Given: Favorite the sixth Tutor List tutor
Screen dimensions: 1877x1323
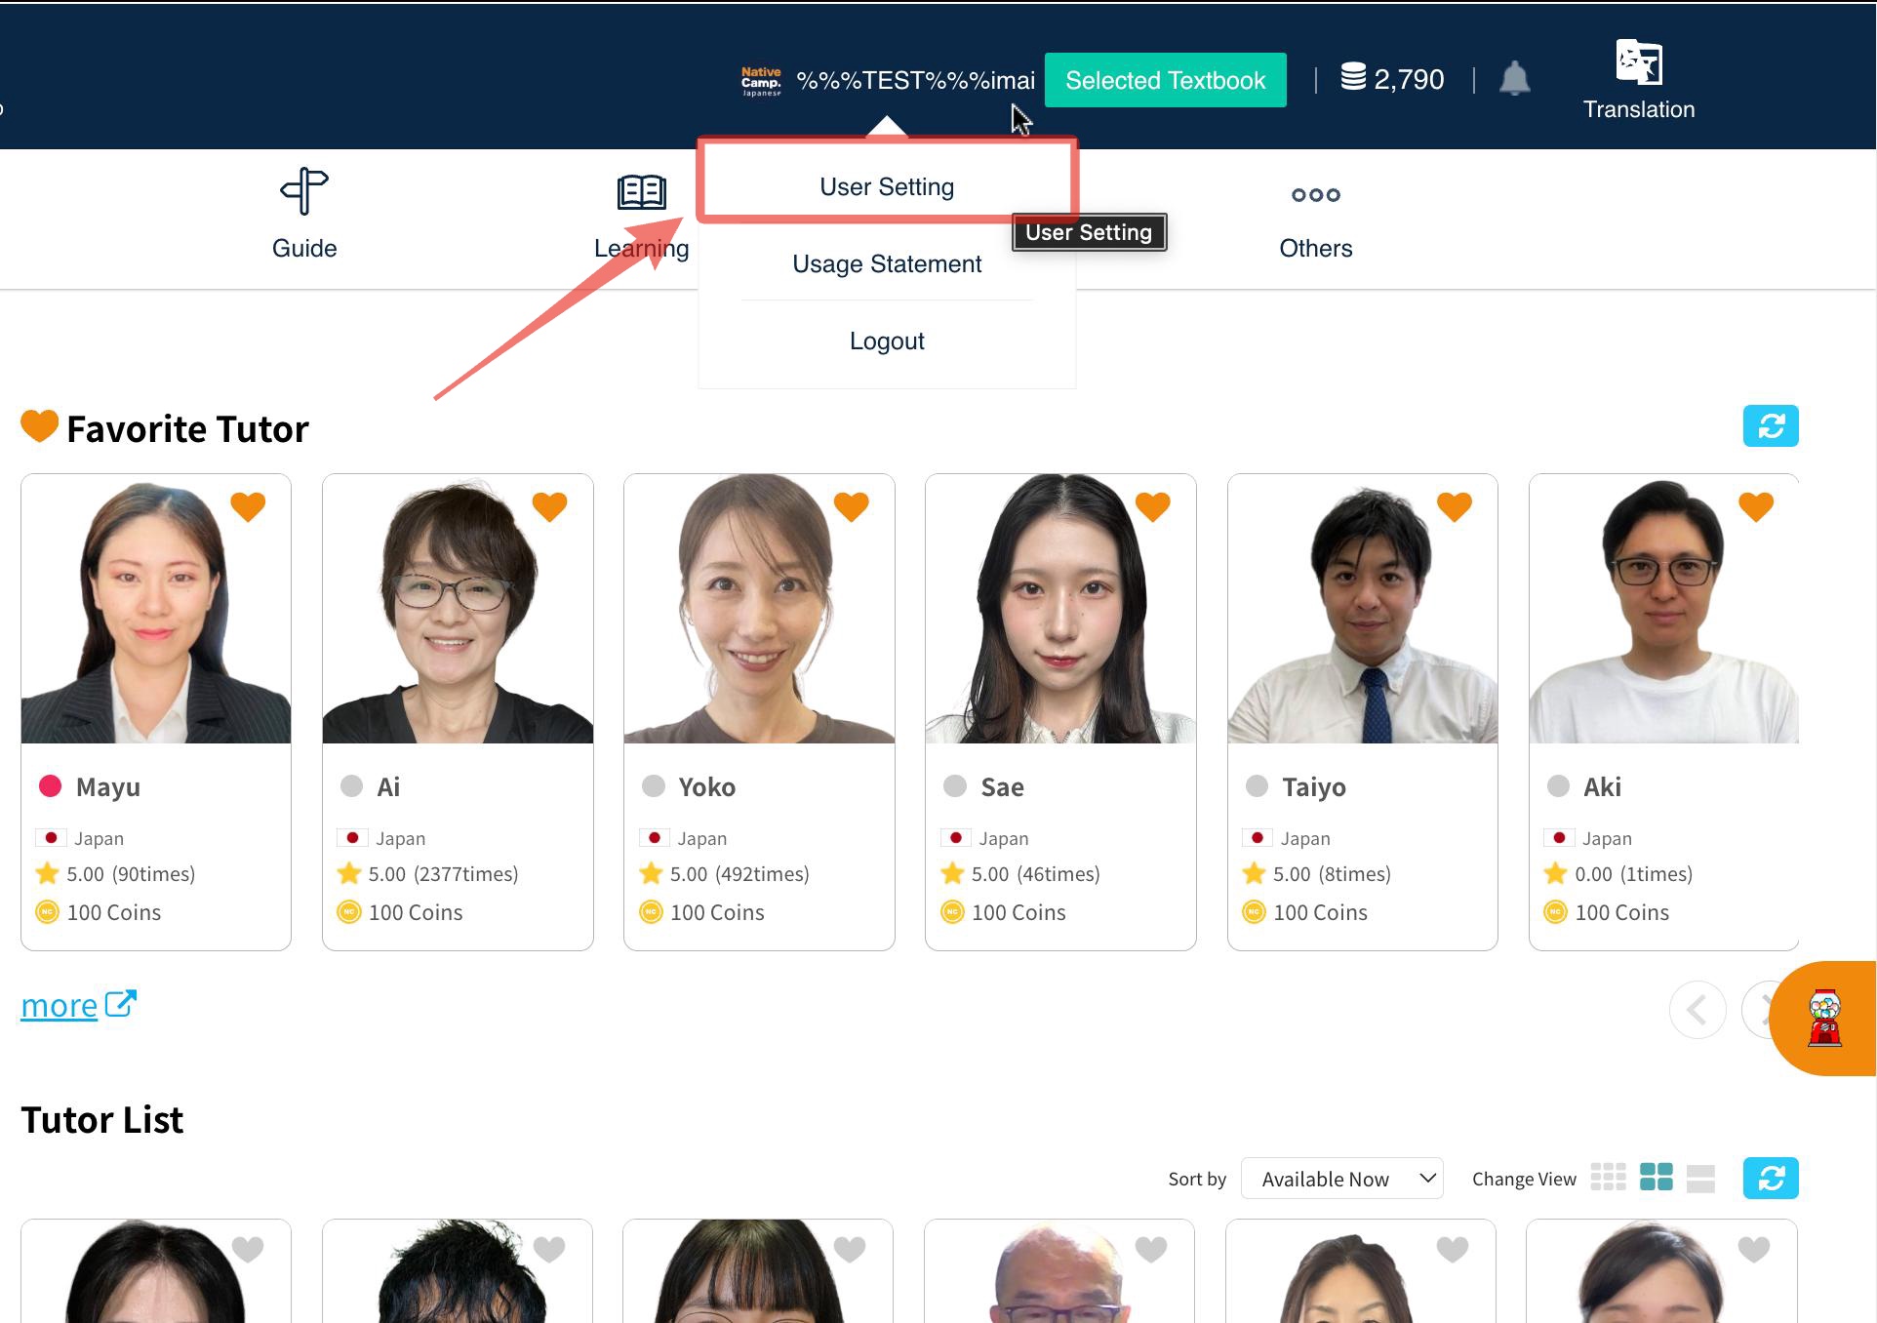Looking at the screenshot, I should tap(1754, 1249).
